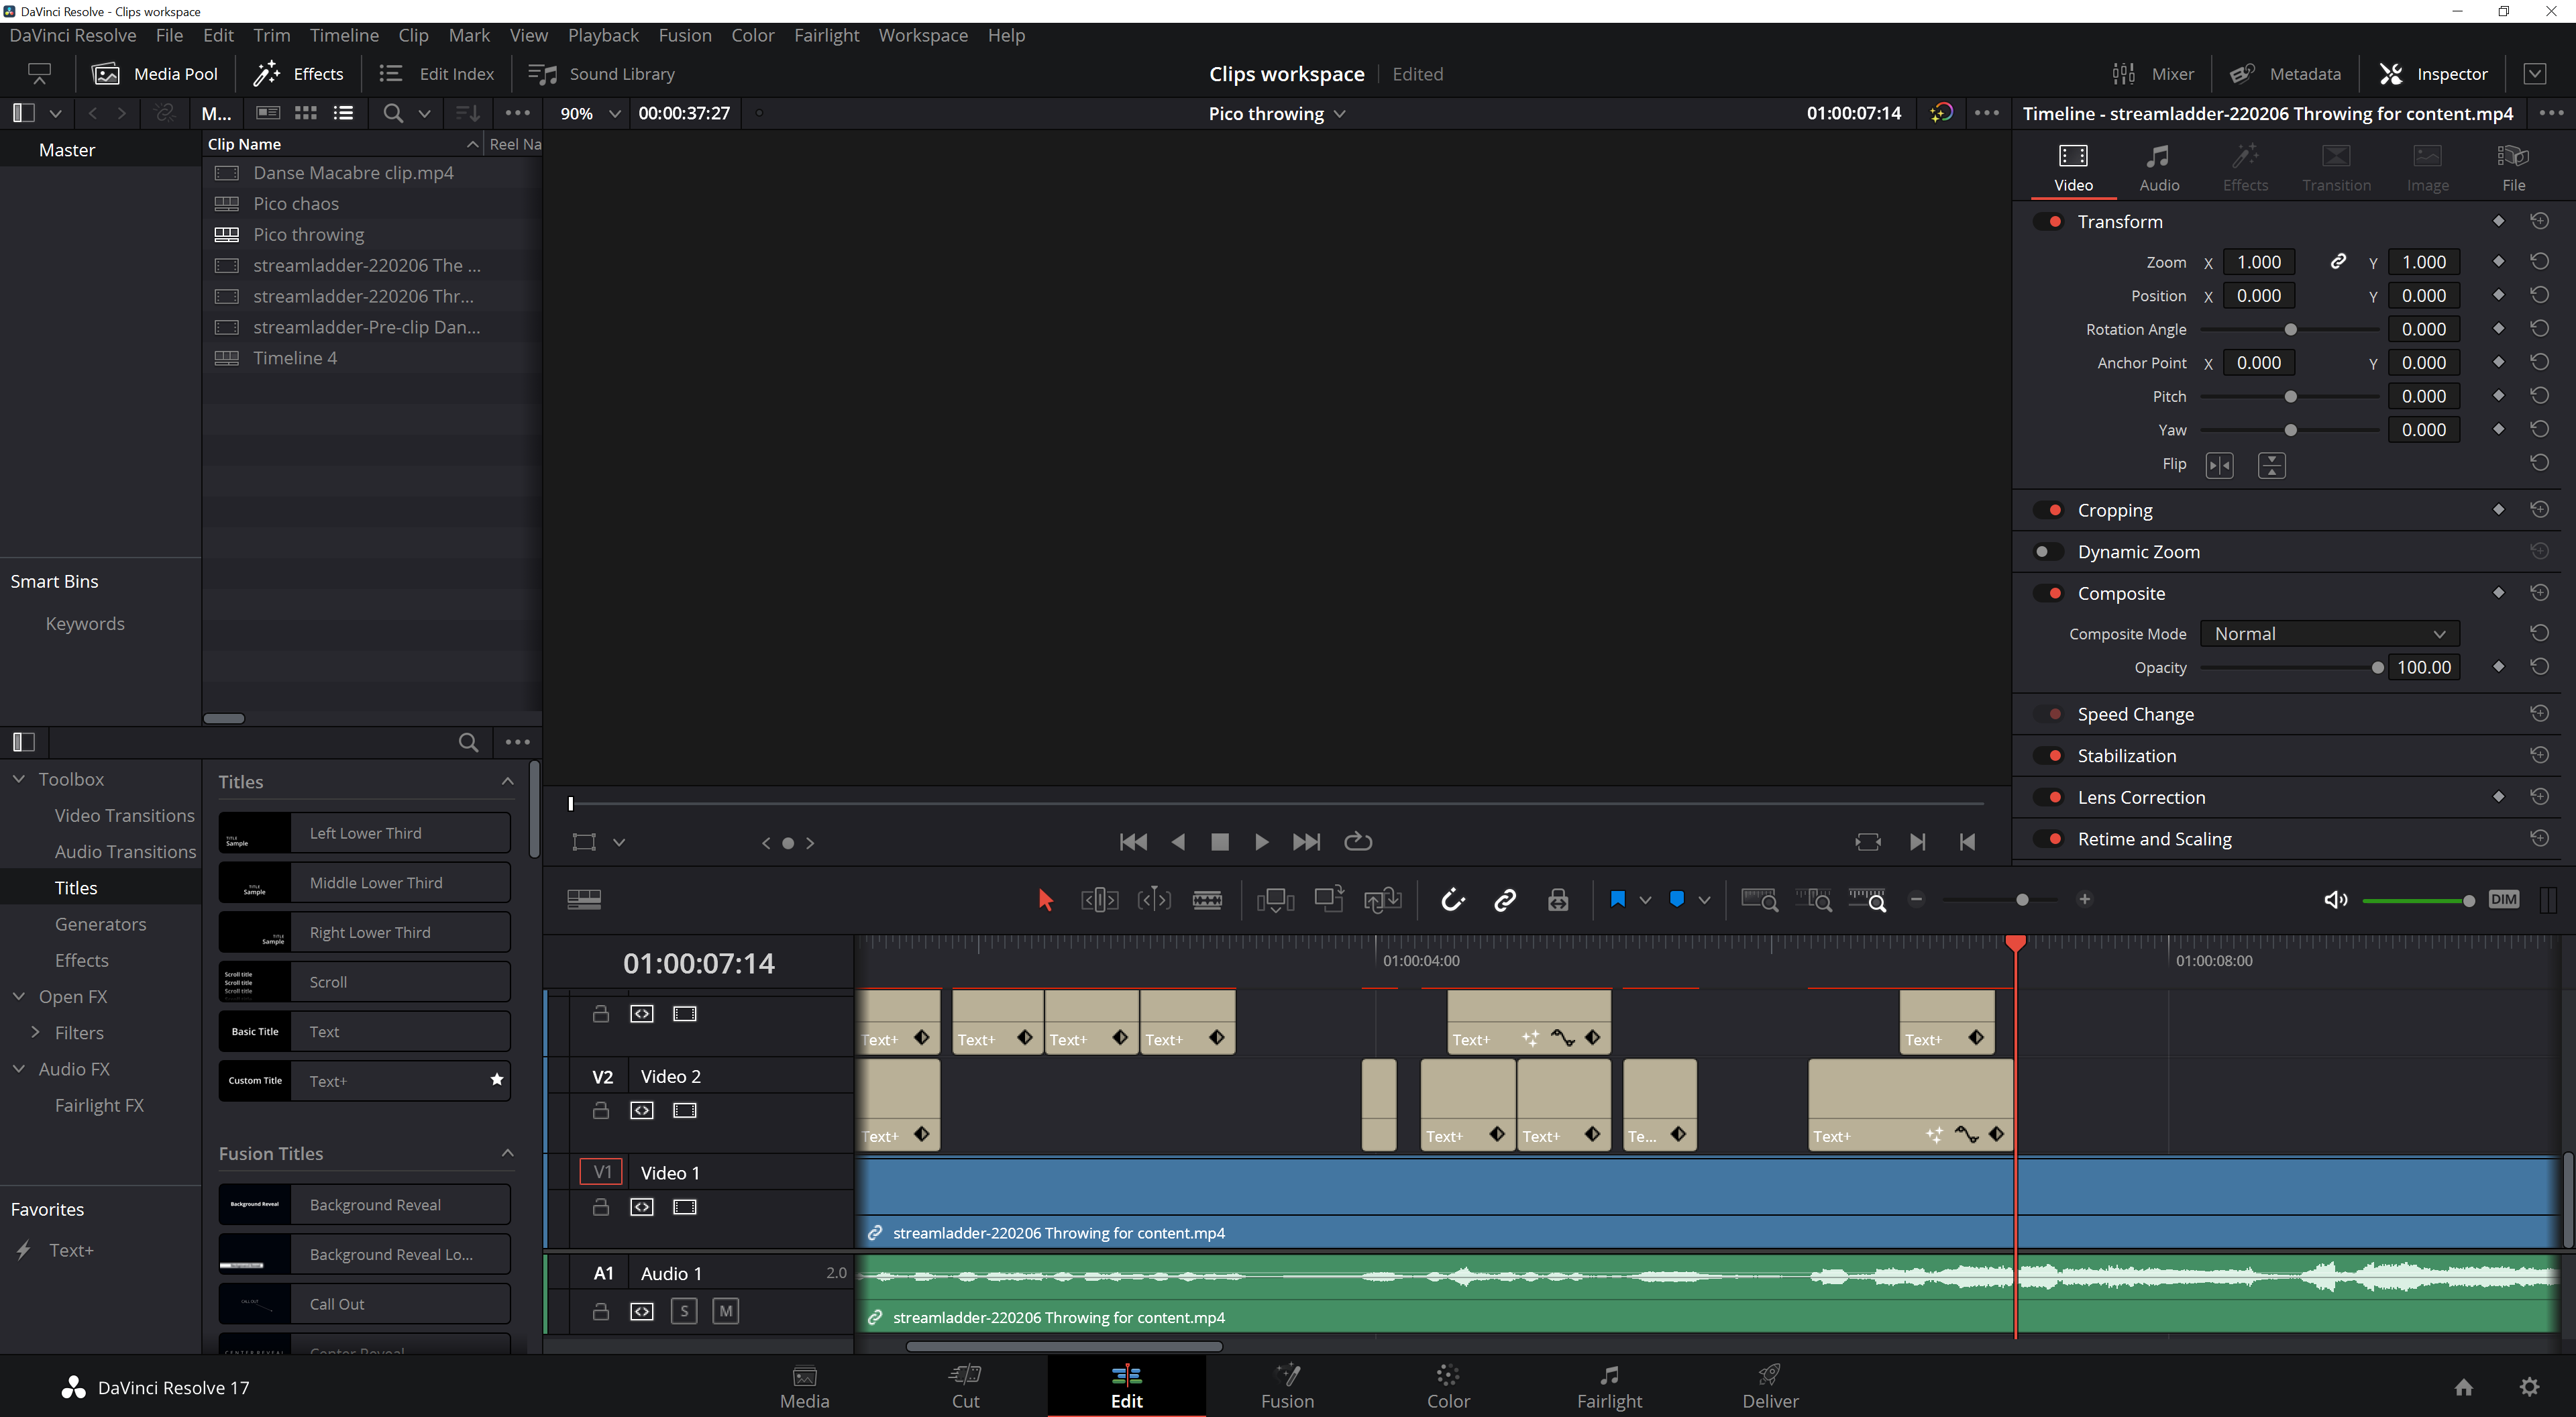Open the Edit Index panel
Image resolution: width=2576 pixels, height=1417 pixels.
pyautogui.click(x=437, y=74)
